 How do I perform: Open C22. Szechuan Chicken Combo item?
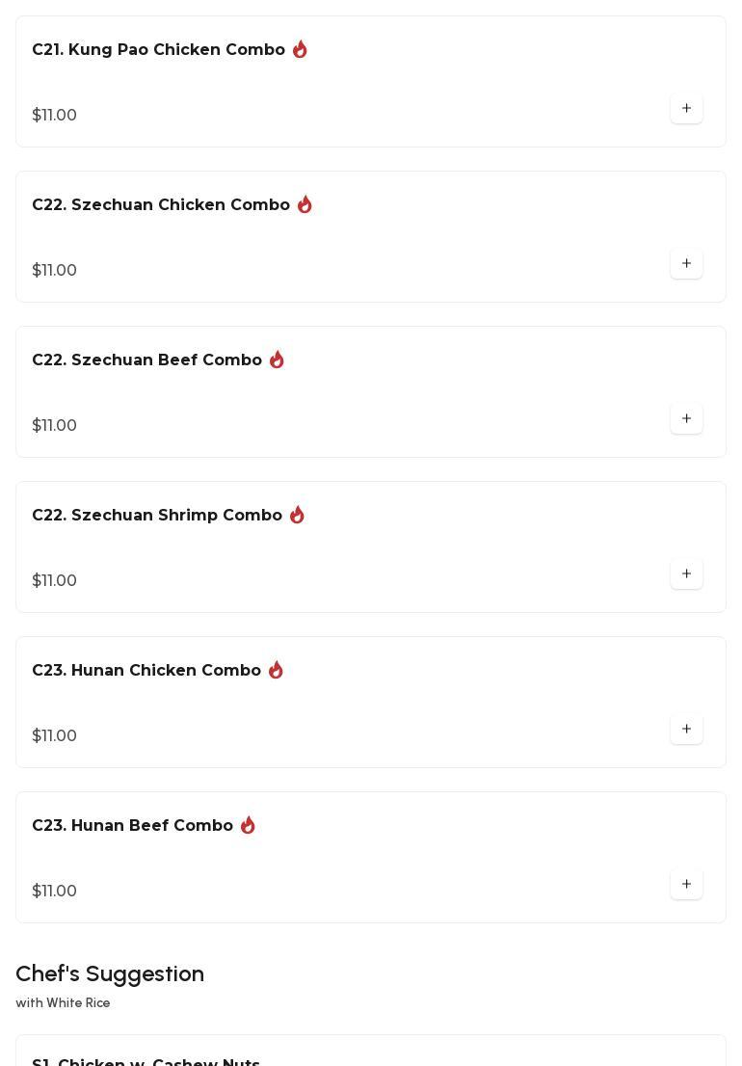click(161, 205)
